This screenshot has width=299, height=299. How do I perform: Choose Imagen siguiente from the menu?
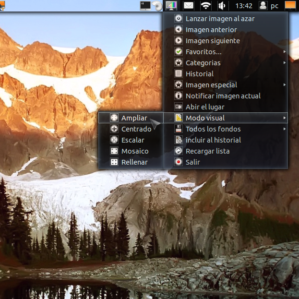pos(226,40)
